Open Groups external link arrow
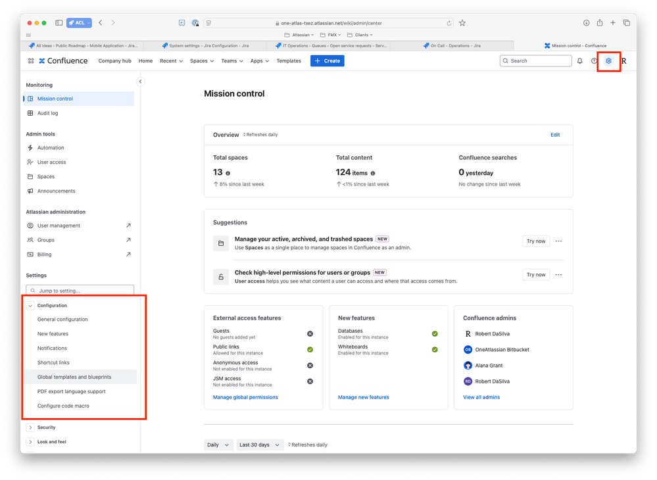657x480 pixels. pyautogui.click(x=128, y=240)
